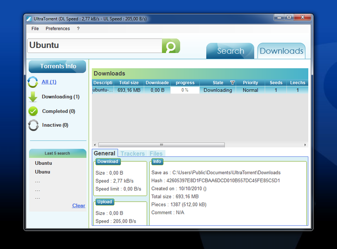The width and height of the screenshot is (337, 249).
Task: Switch to the Search tab
Action: click(x=230, y=51)
